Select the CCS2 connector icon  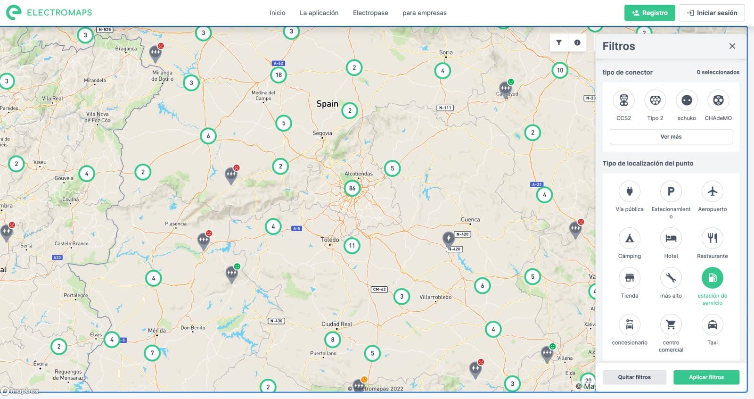[623, 100]
